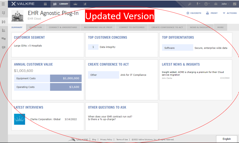The width and height of the screenshot is (239, 143).
Task: Open the left sidebar list chart icon
Action: tap(3, 30)
